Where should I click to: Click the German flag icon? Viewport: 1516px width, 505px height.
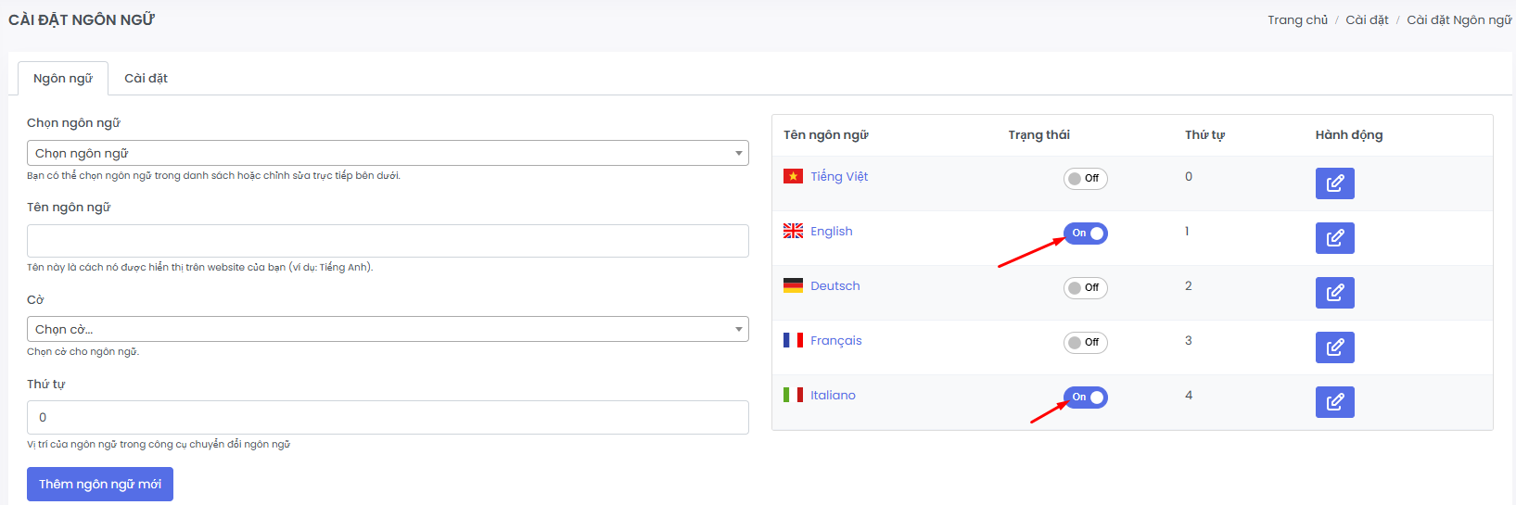[x=793, y=285]
